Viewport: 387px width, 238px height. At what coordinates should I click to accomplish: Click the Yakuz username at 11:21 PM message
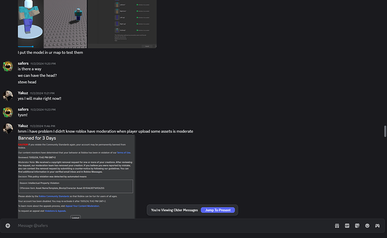point(22,93)
